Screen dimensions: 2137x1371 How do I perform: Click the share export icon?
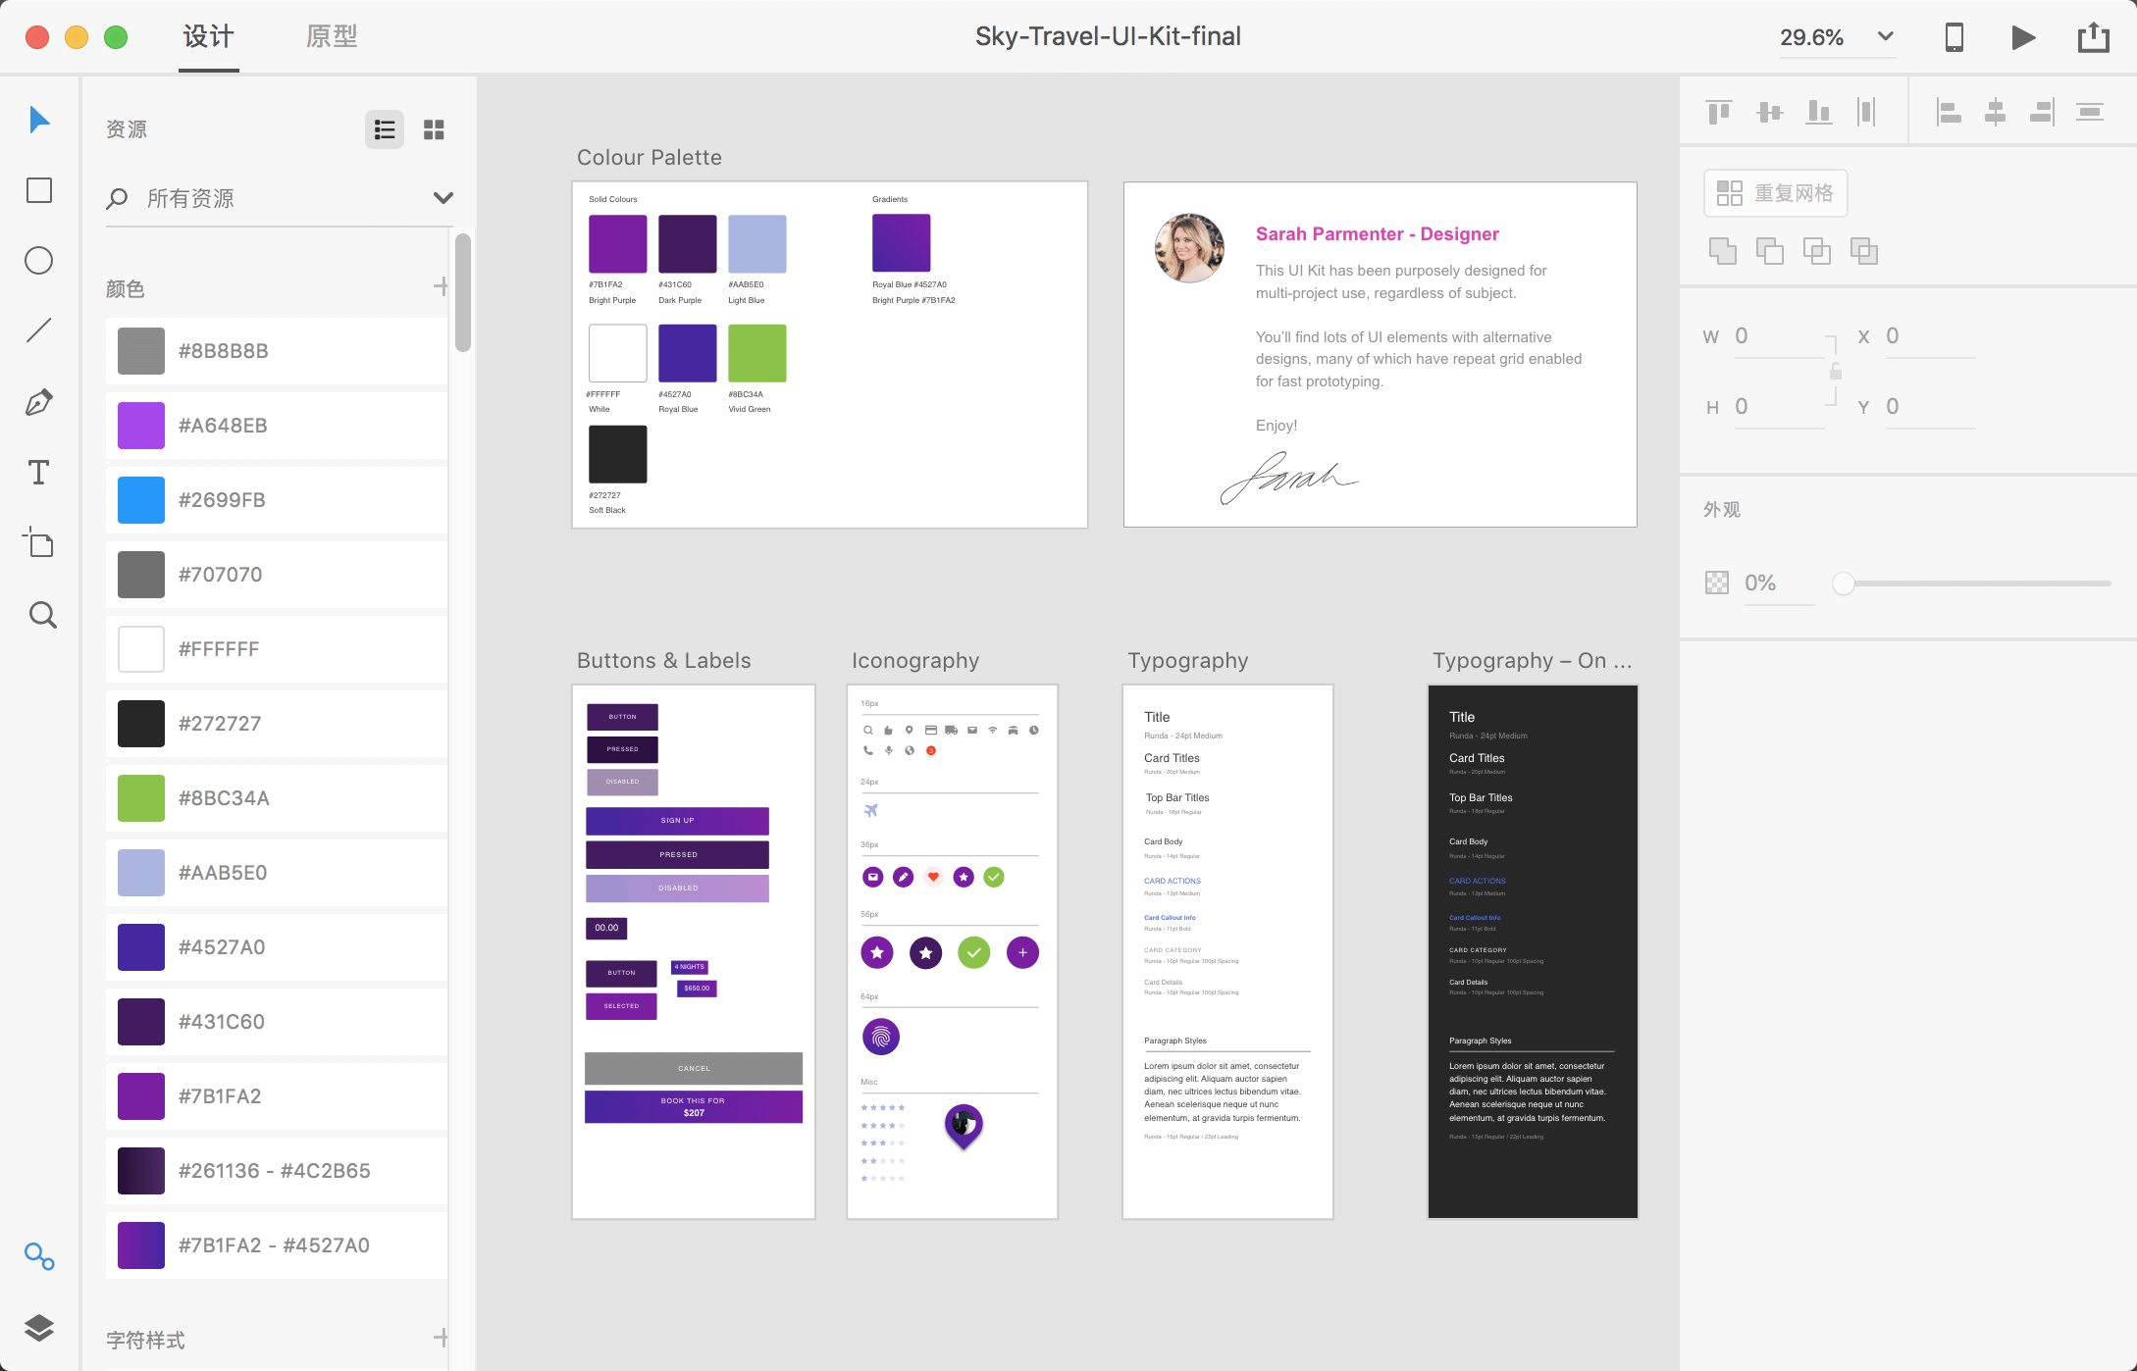click(2093, 37)
